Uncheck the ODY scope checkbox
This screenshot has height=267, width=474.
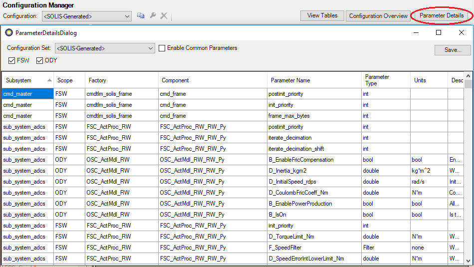coord(40,61)
